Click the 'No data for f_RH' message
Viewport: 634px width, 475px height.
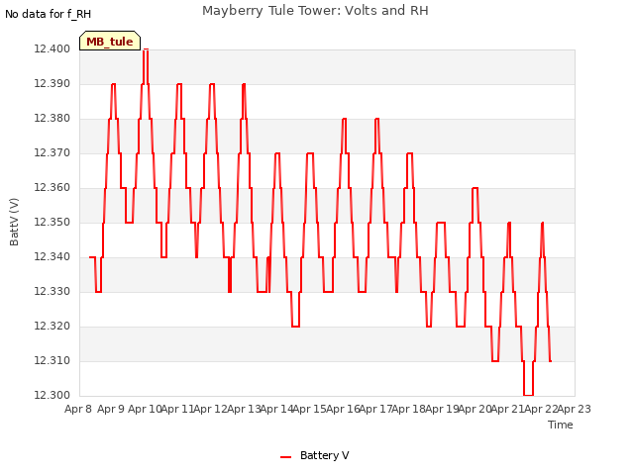[49, 14]
